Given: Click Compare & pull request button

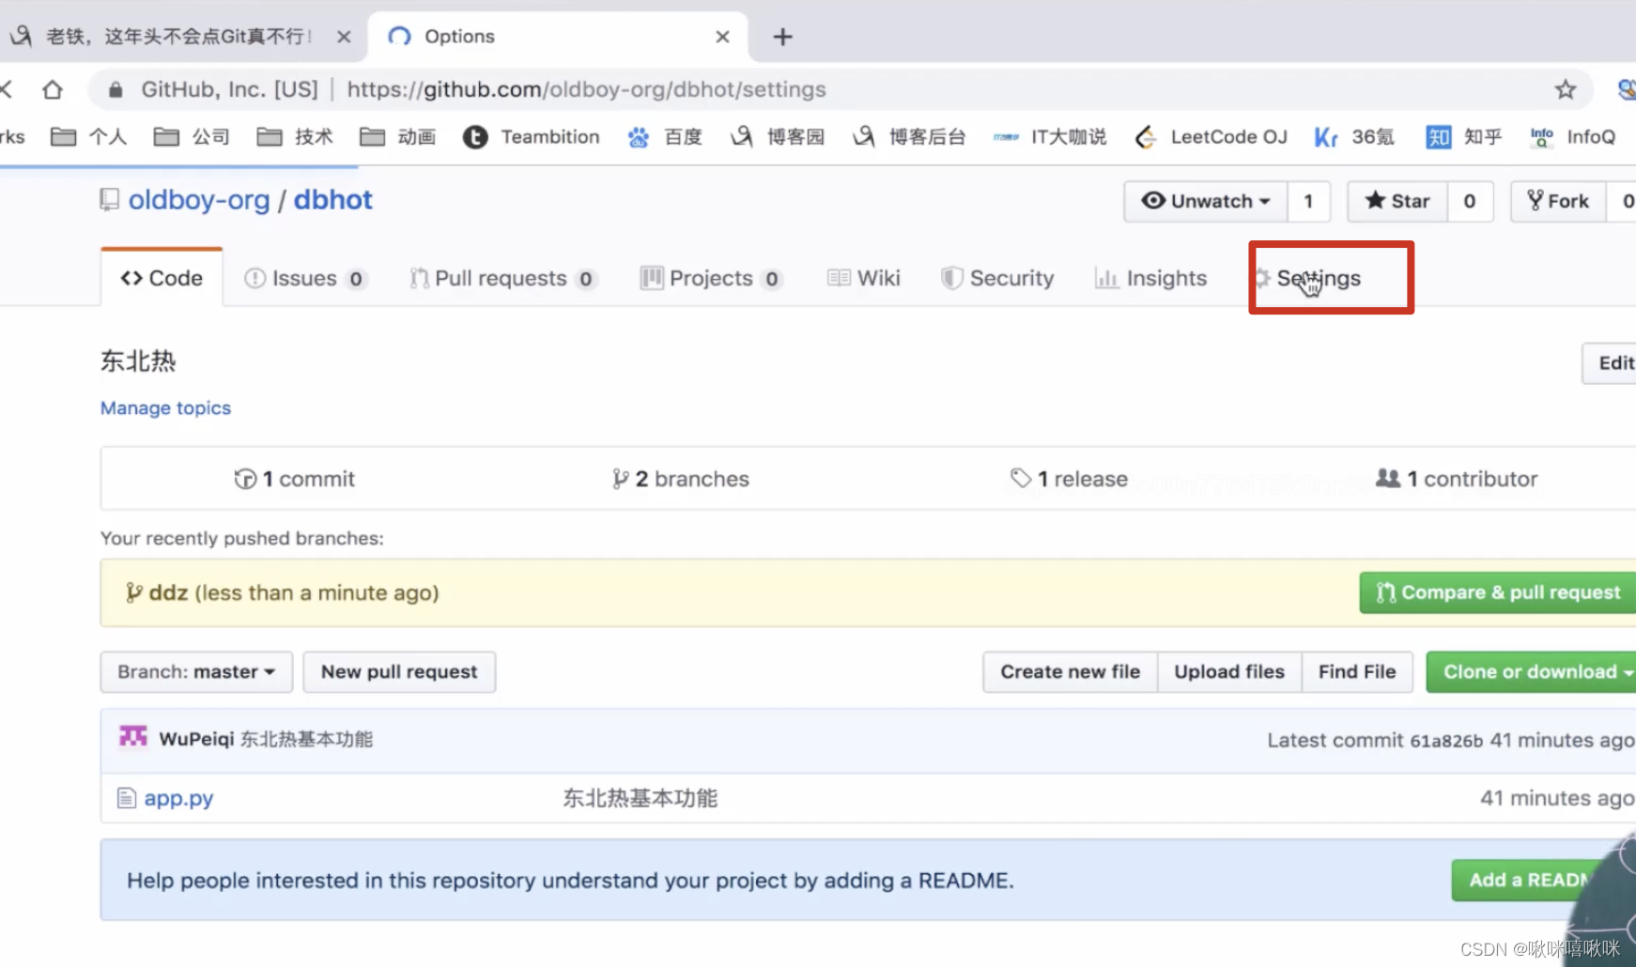Looking at the screenshot, I should 1498,592.
